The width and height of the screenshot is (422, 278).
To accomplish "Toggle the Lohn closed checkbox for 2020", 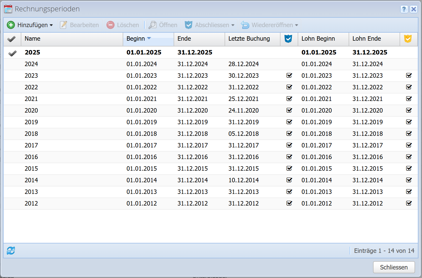I will pyautogui.click(x=409, y=110).
